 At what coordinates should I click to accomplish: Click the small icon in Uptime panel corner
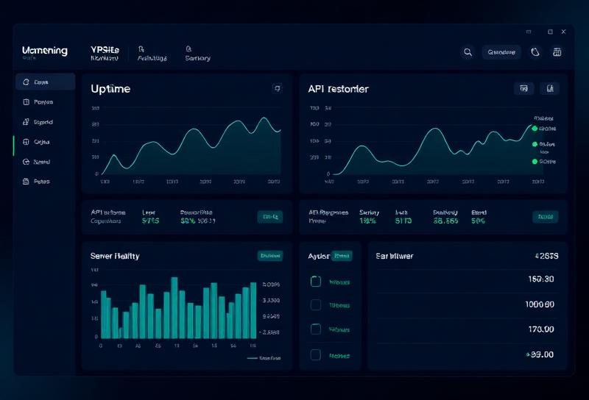click(x=277, y=88)
